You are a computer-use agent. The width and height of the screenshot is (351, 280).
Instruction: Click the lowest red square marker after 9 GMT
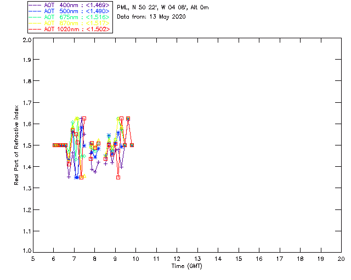pos(118,177)
